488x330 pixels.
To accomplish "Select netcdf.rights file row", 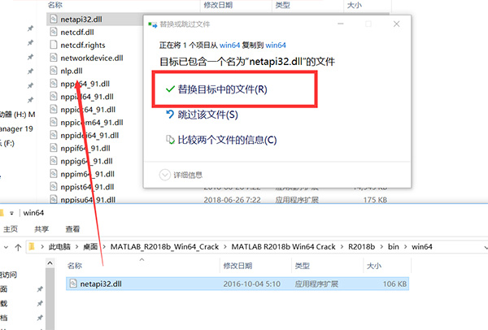I will [x=83, y=46].
